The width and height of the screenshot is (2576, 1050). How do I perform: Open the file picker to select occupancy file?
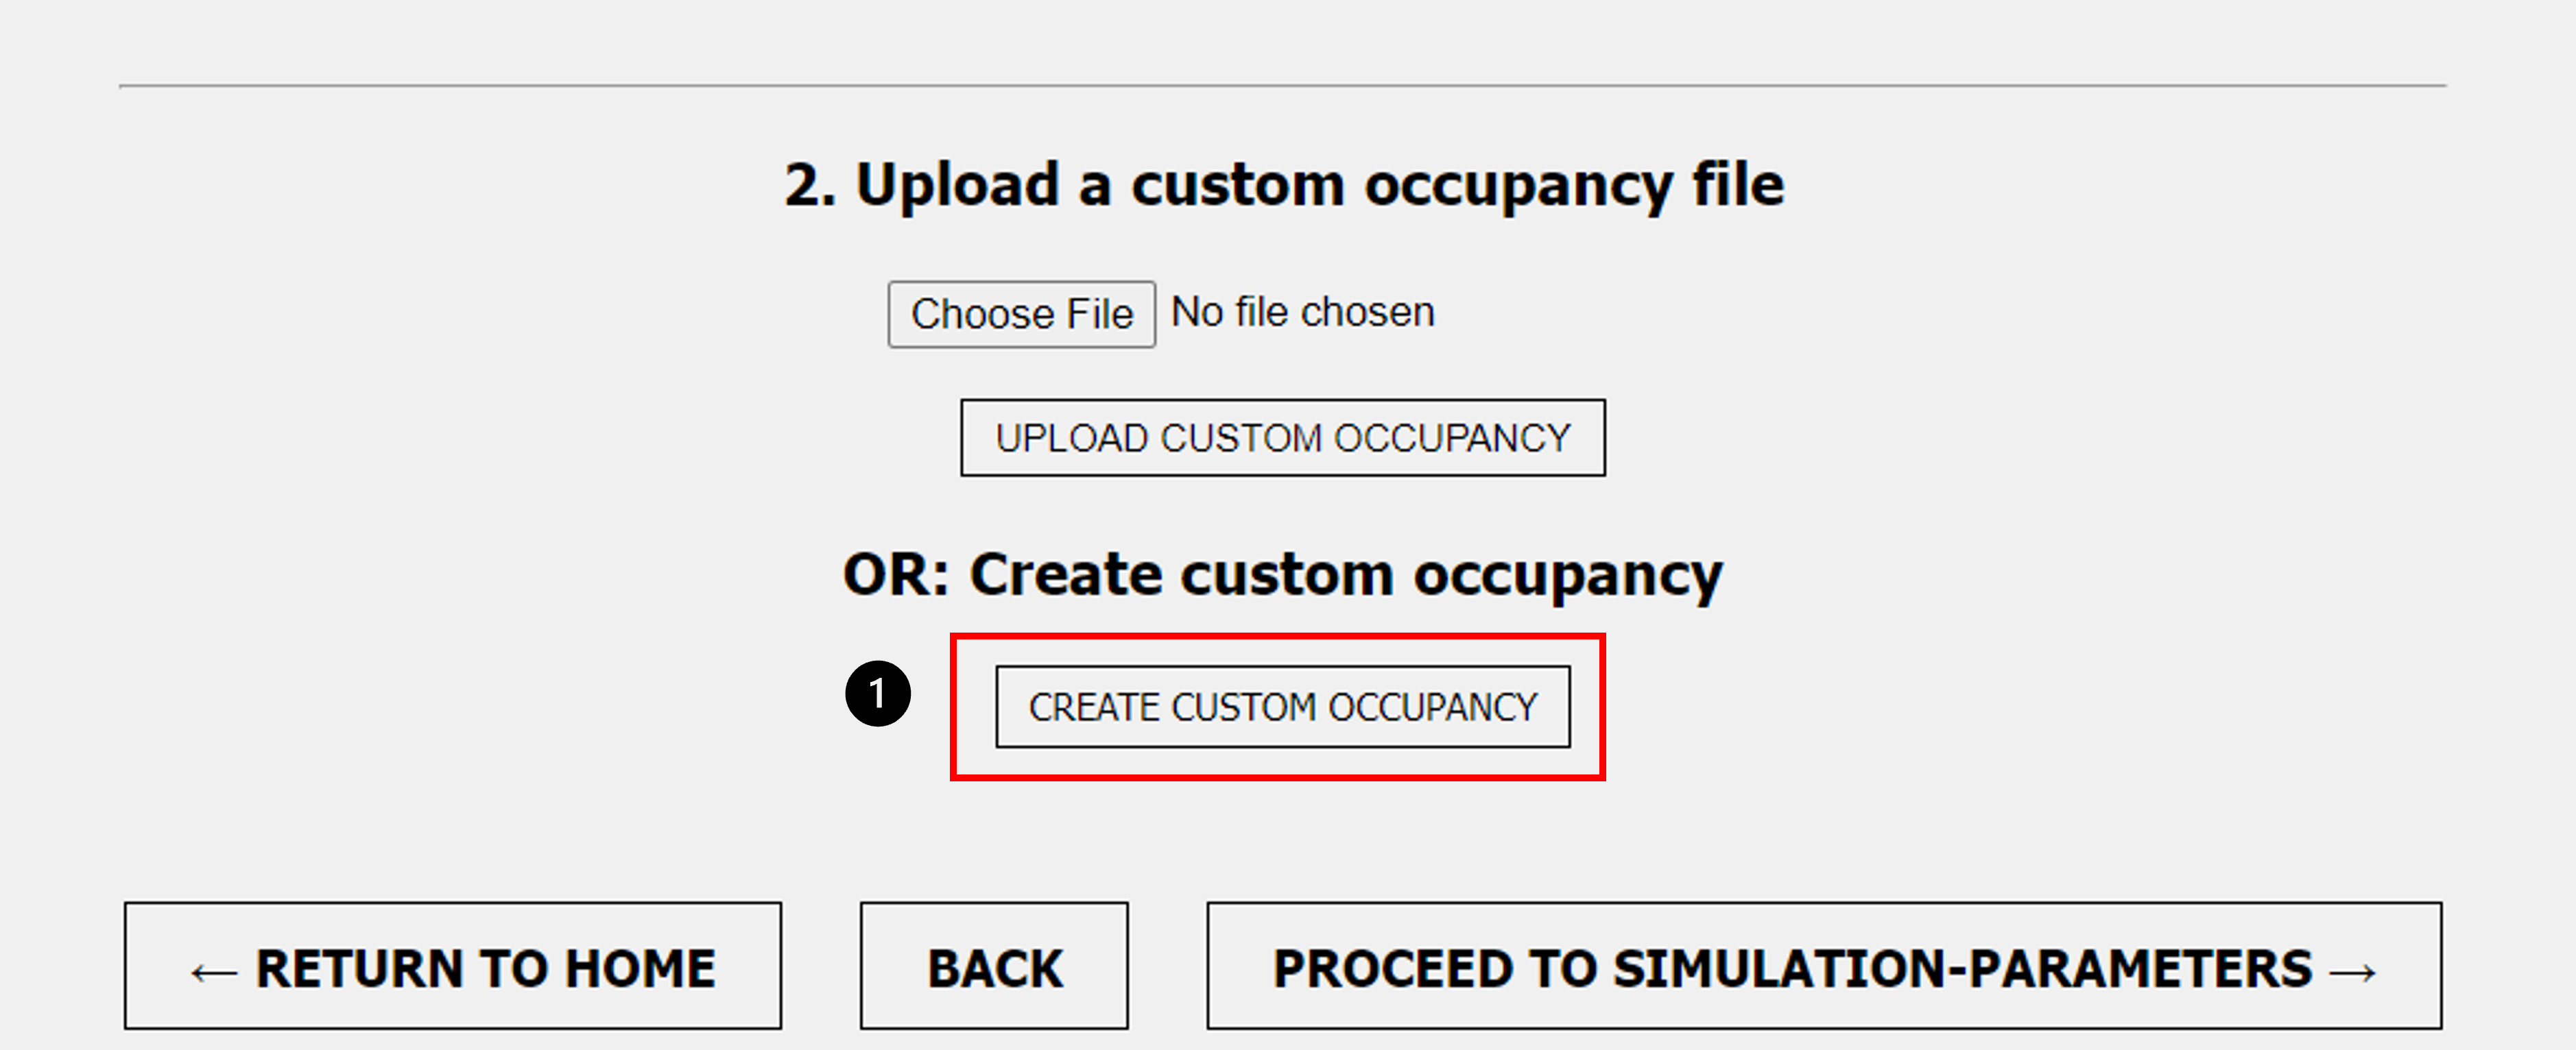pos(1021,313)
